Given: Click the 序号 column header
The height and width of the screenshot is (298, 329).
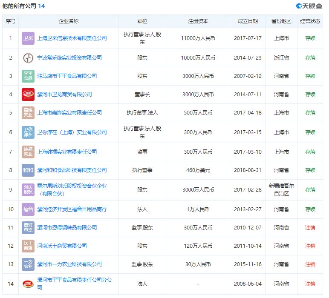Looking at the screenshot, I should (x=11, y=21).
